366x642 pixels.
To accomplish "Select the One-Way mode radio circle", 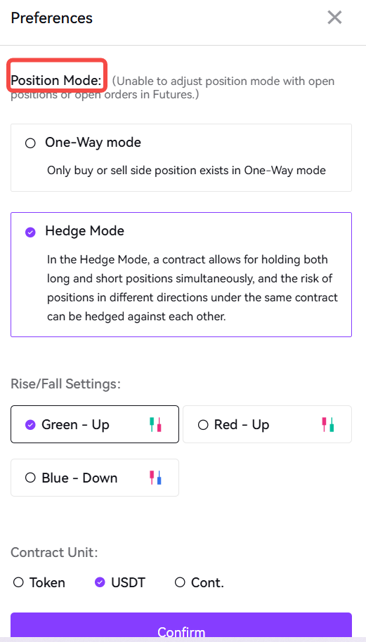I will point(30,143).
